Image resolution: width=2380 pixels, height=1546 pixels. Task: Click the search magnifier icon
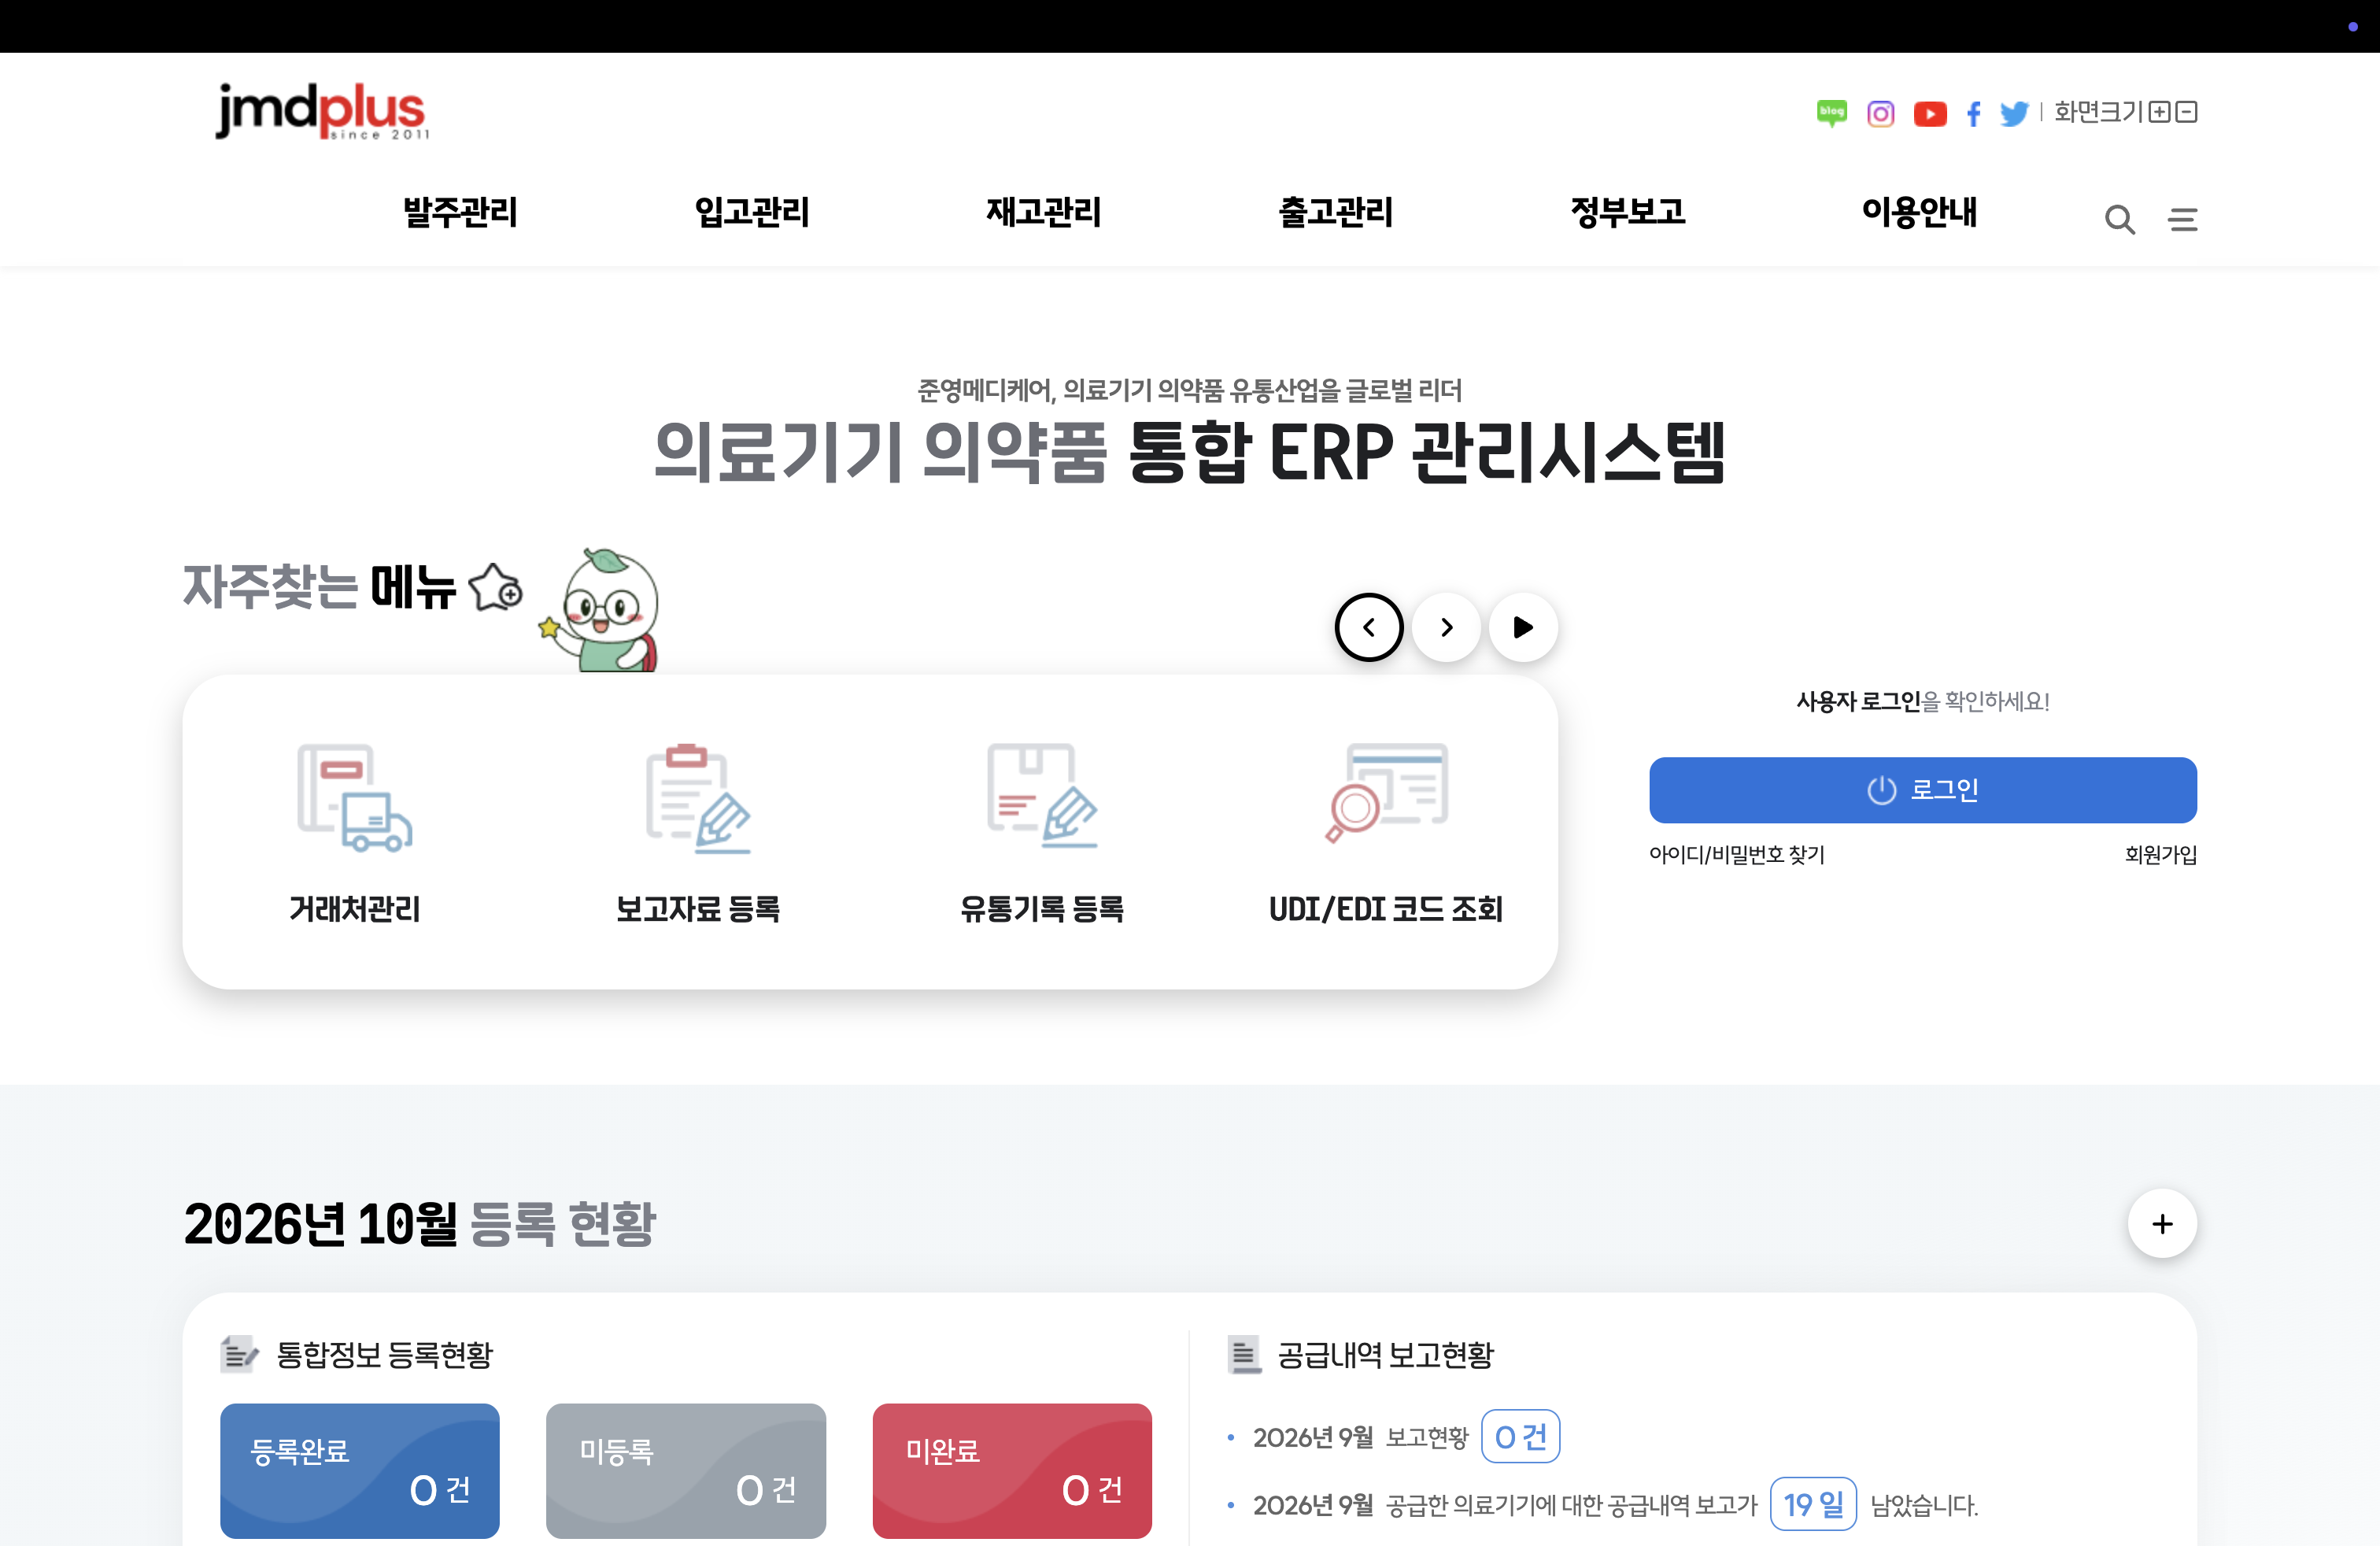pyautogui.click(x=2119, y=219)
